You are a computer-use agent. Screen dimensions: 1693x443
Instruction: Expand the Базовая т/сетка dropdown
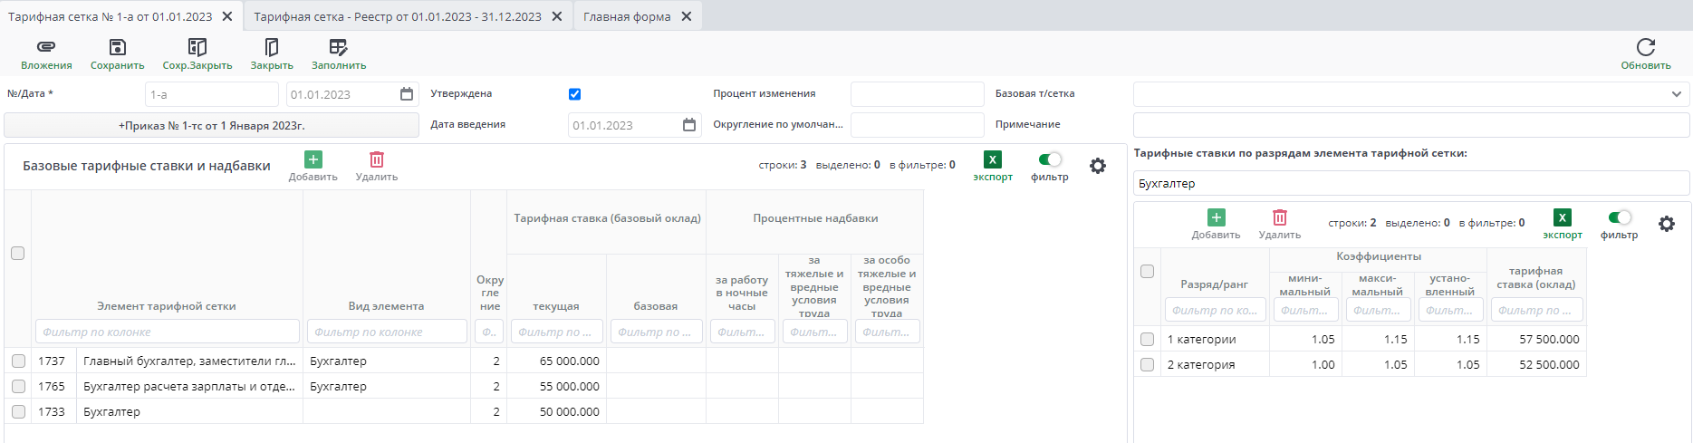(x=1676, y=94)
